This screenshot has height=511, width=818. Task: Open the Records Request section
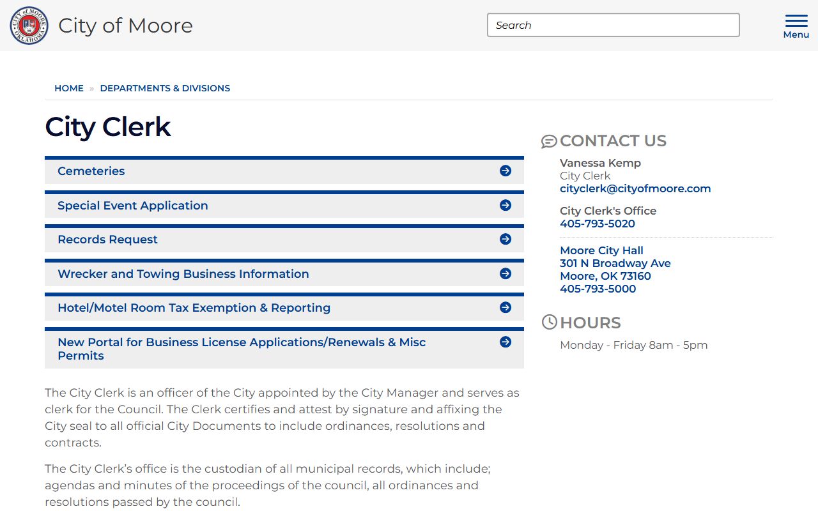pyautogui.click(x=107, y=240)
